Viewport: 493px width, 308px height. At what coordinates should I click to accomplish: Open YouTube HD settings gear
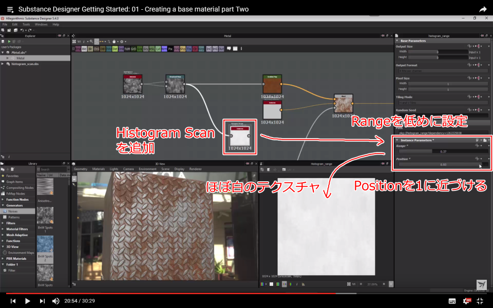(467, 301)
